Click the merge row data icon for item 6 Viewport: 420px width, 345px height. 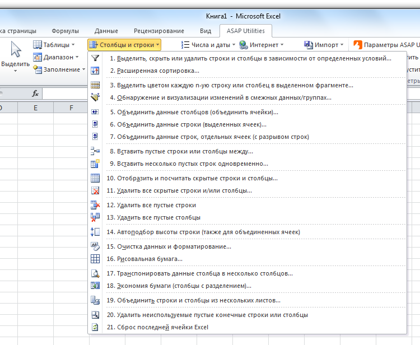point(95,124)
